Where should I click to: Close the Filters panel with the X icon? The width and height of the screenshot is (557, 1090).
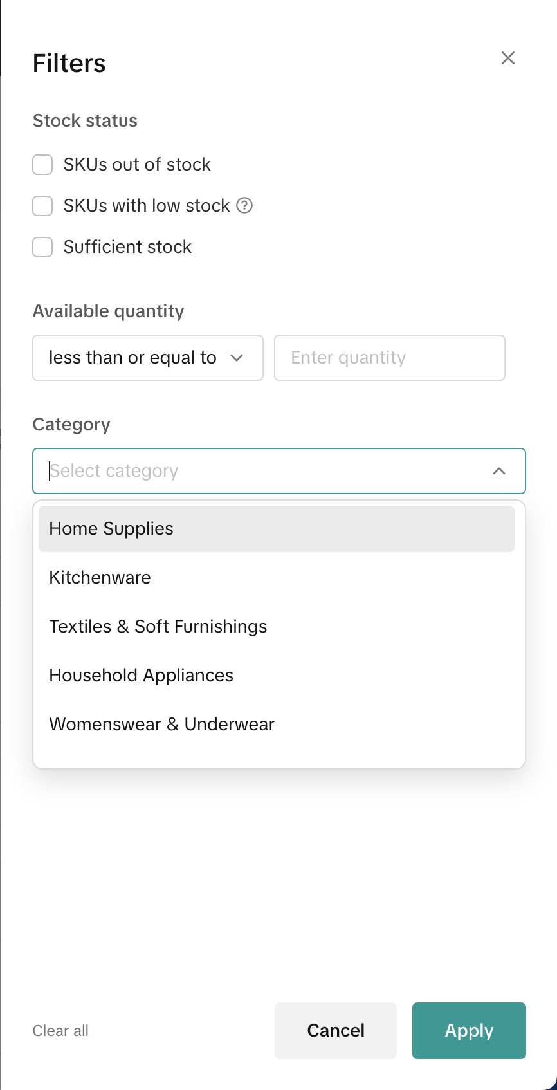[x=508, y=58]
